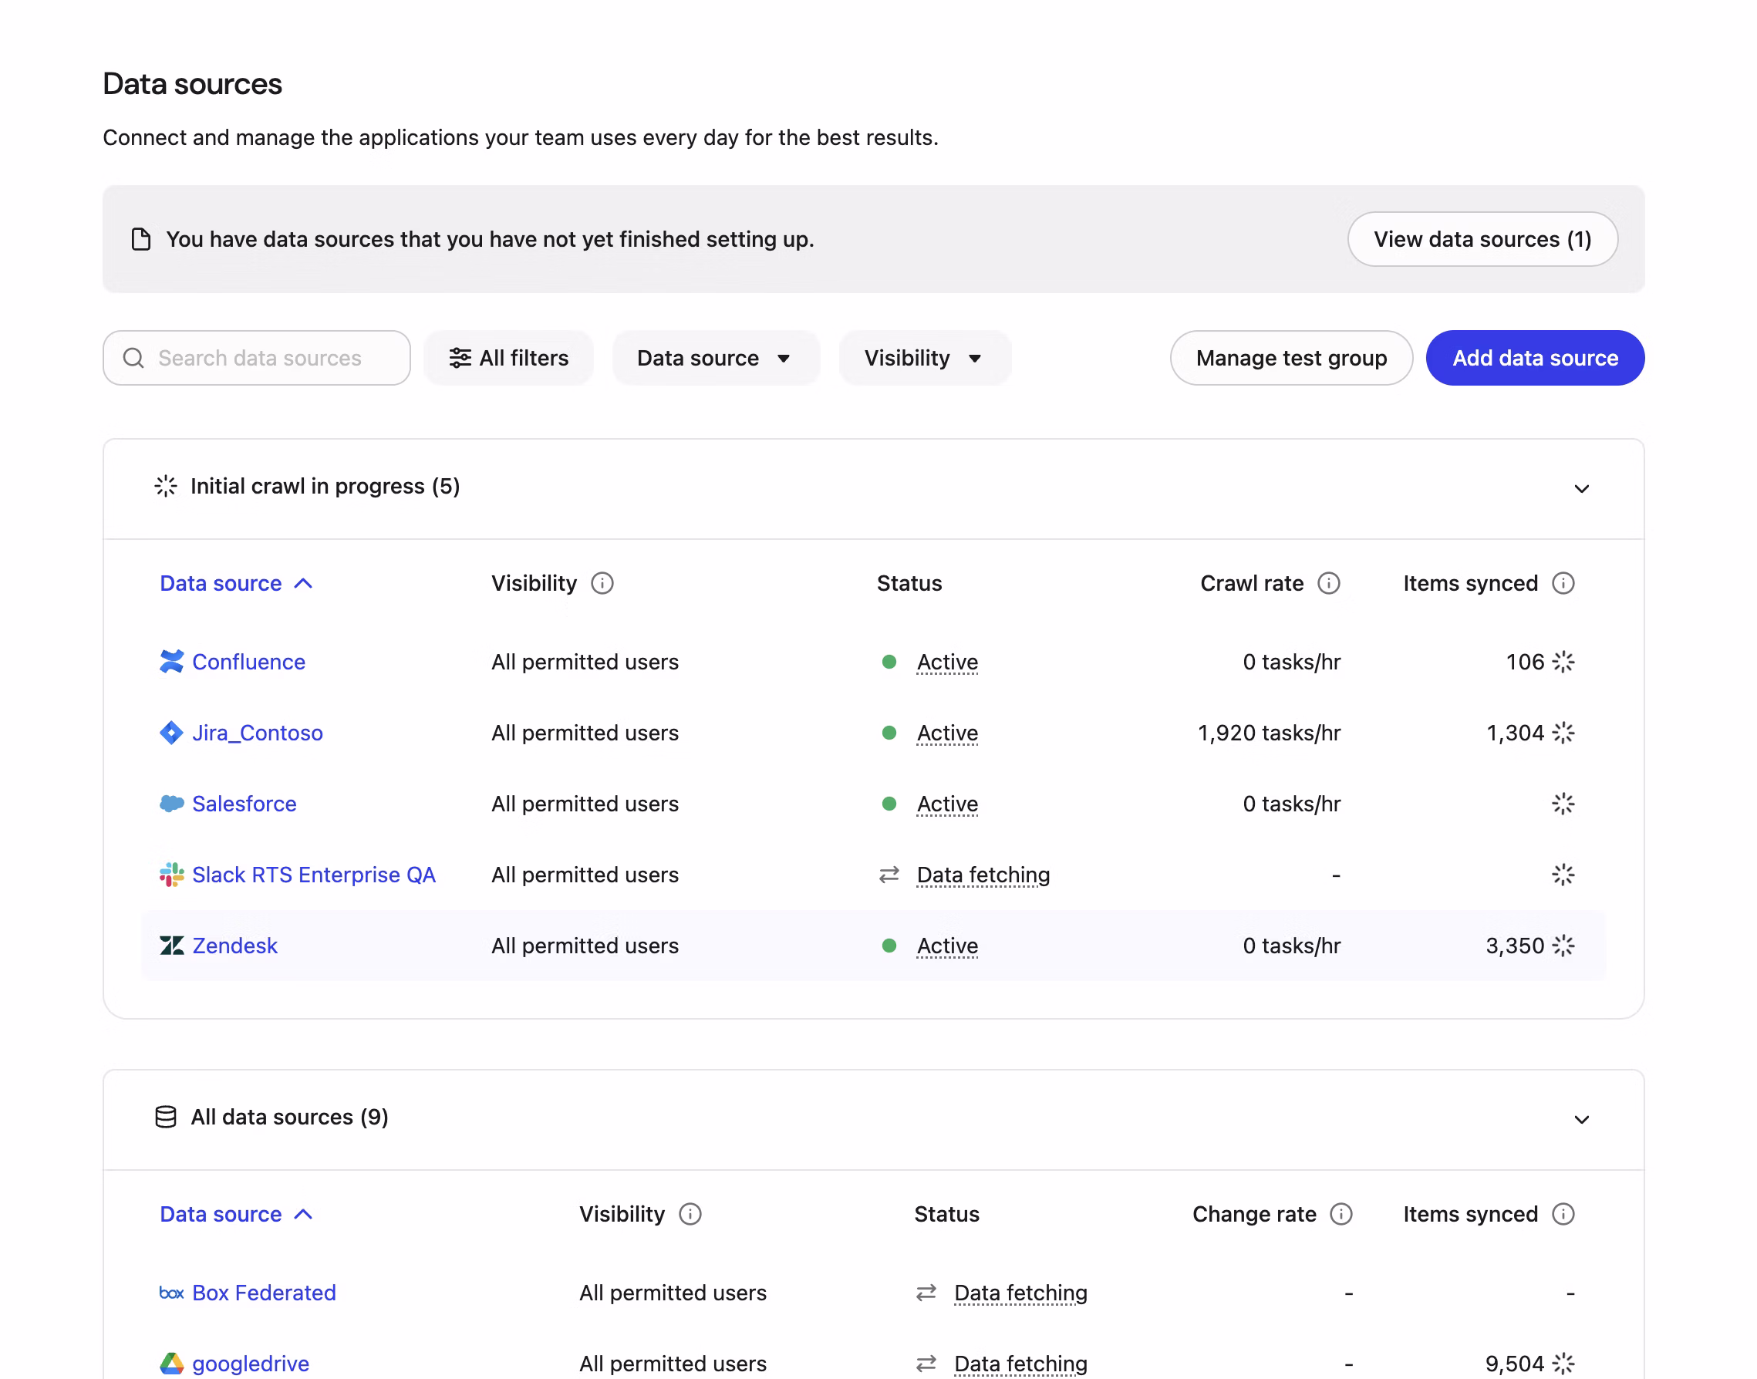Open the Visibility filter dropdown
The width and height of the screenshot is (1757, 1379).
coord(925,358)
